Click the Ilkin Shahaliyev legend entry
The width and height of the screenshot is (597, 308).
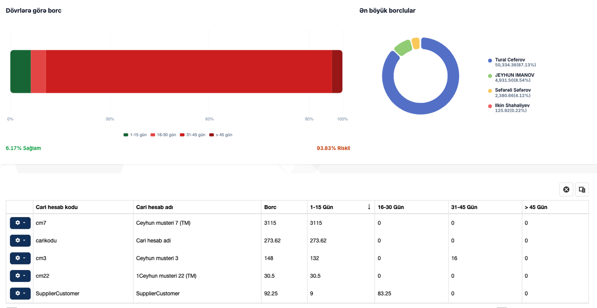coord(509,108)
